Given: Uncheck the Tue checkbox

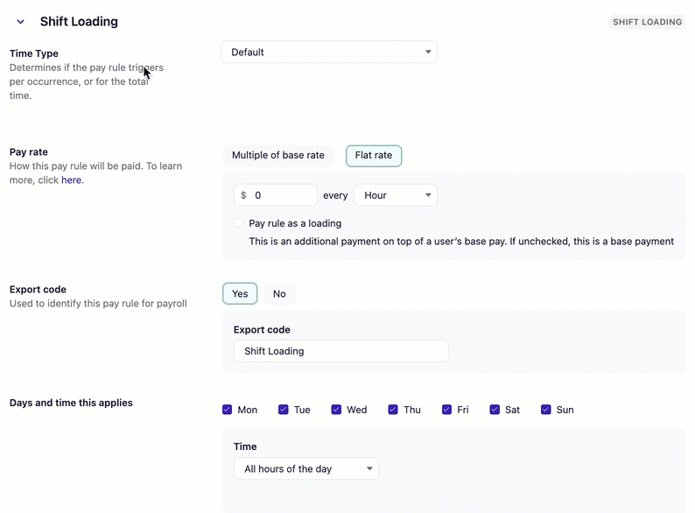Looking at the screenshot, I should pos(284,410).
